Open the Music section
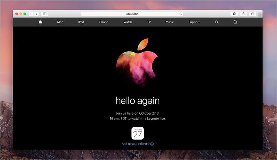The image size is (277, 160). (169, 22)
